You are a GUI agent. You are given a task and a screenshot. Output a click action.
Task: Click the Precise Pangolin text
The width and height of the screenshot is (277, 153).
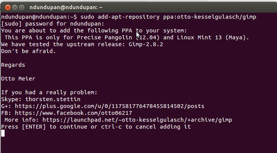pos(105,37)
